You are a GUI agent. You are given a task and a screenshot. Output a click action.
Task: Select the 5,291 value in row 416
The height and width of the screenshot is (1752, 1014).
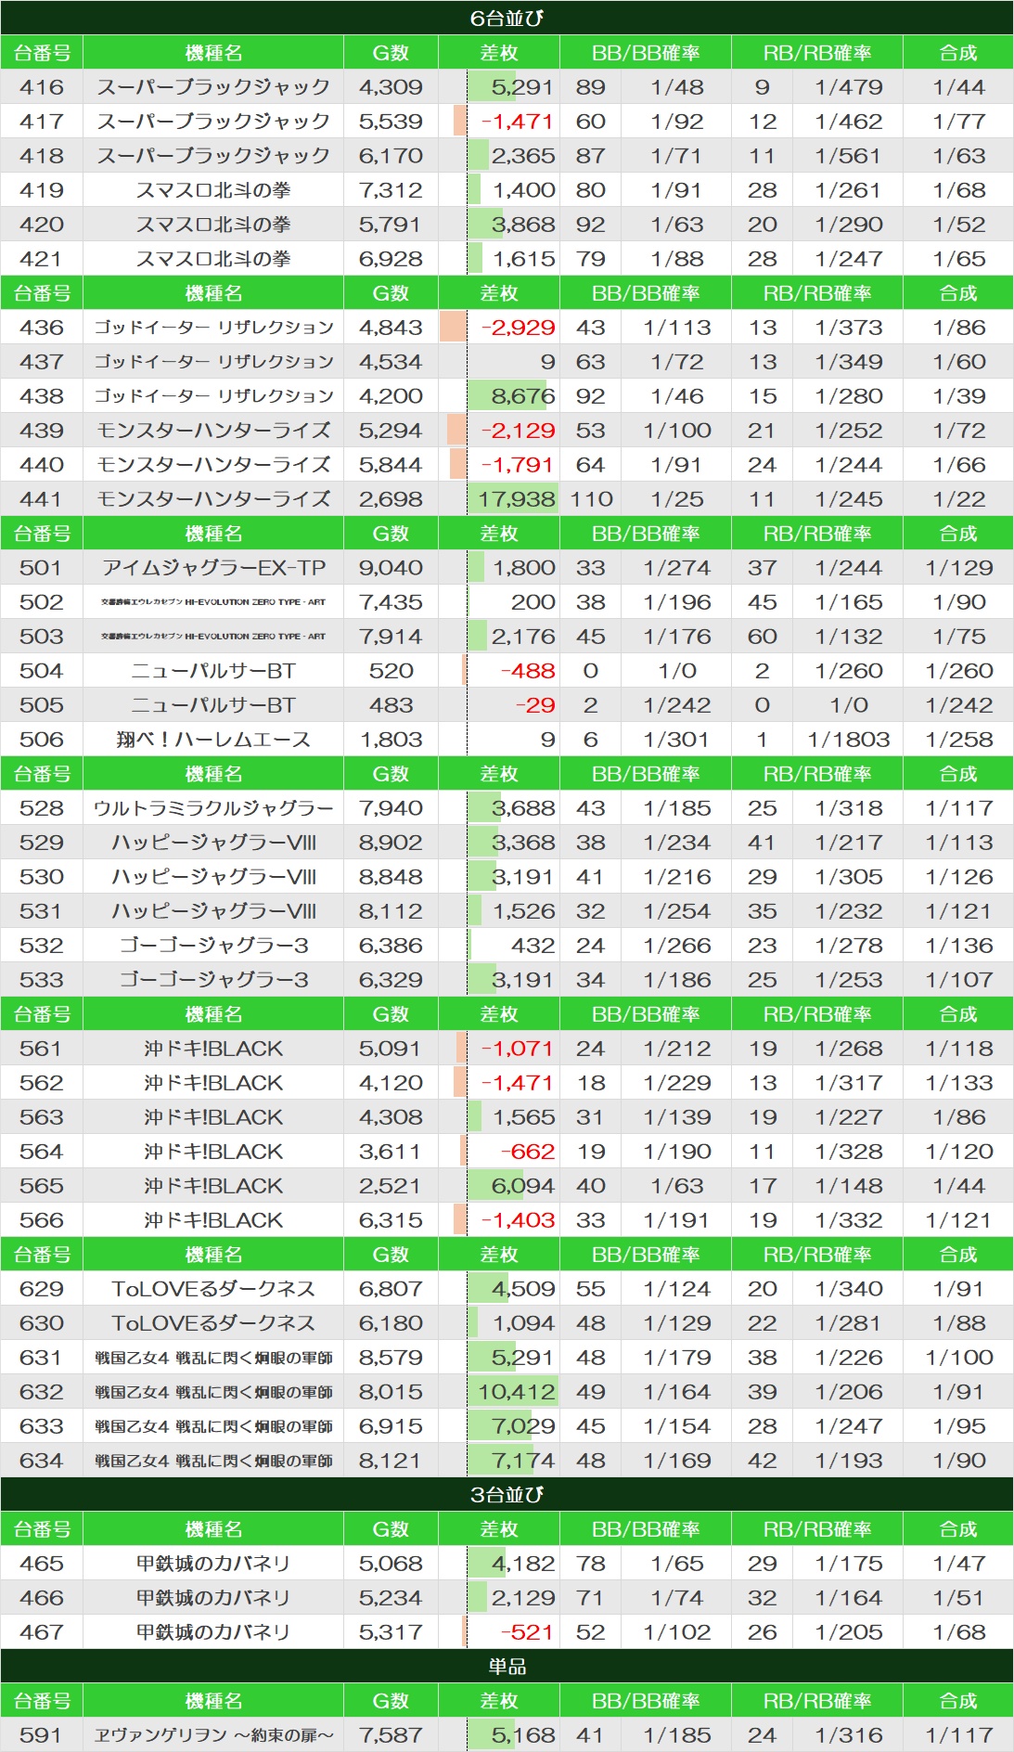(x=522, y=87)
